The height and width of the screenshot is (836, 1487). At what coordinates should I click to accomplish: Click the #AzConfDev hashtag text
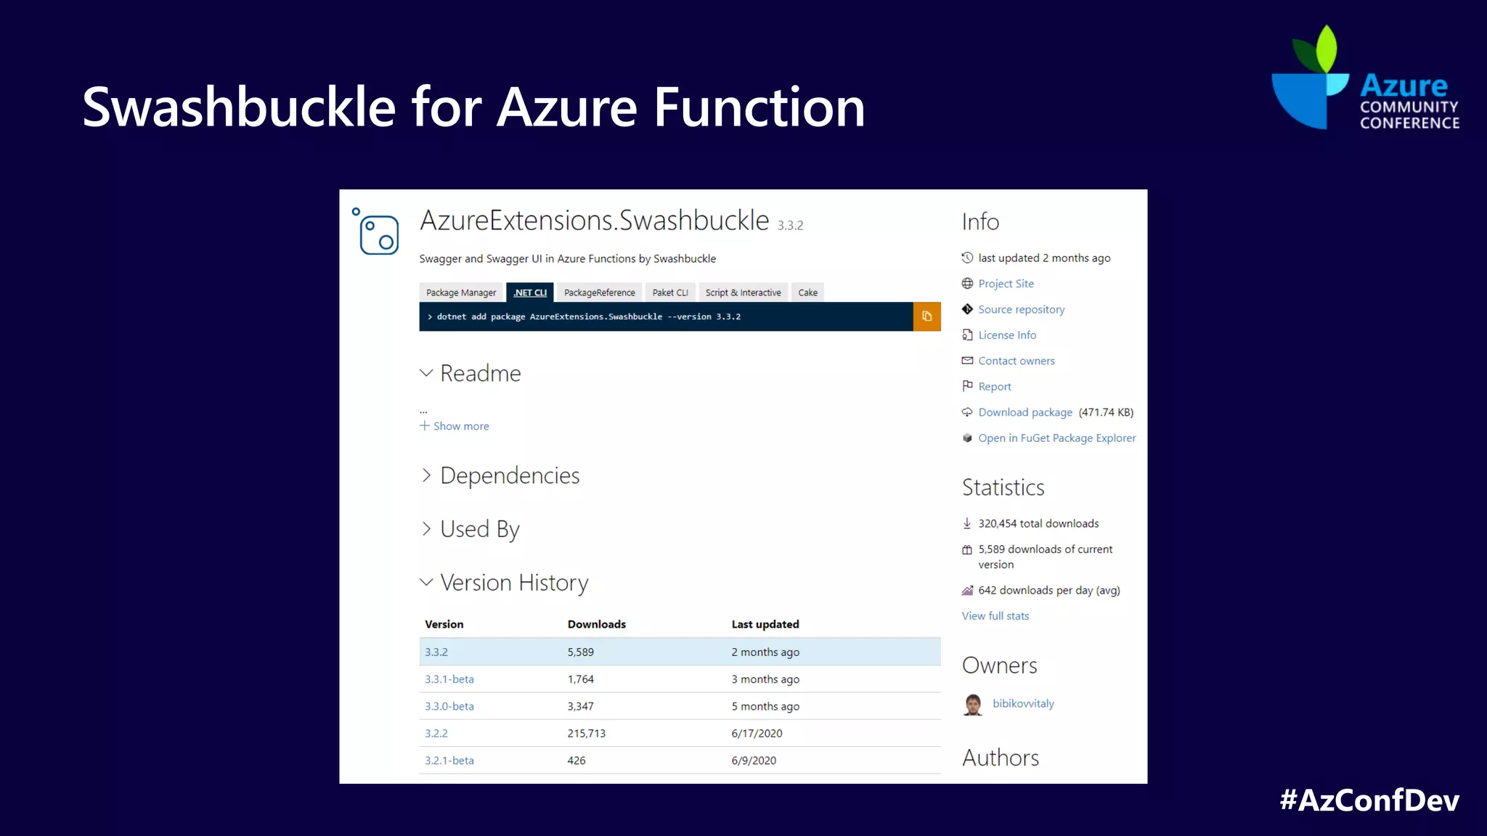(x=1369, y=800)
